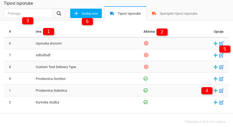Deactivate Kurirska služba via green check

(x=145, y=102)
